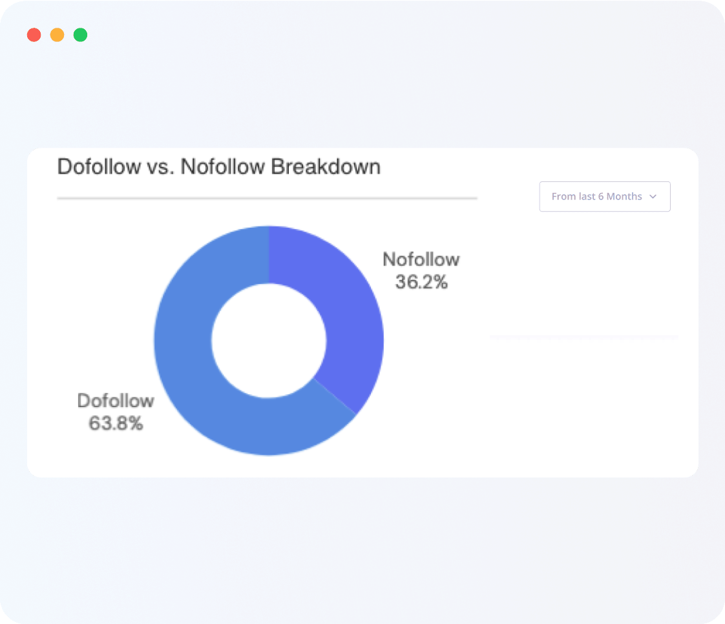
Task: Click the 63.8% percentage value
Action: coord(116,424)
